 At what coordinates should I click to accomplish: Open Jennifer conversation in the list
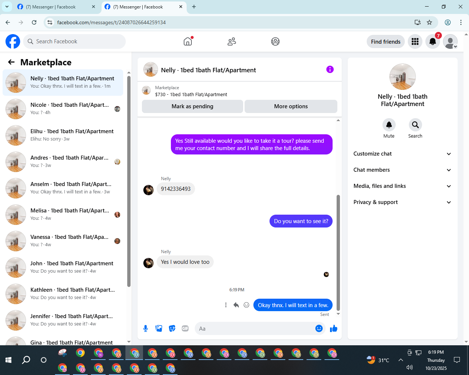[63, 320]
